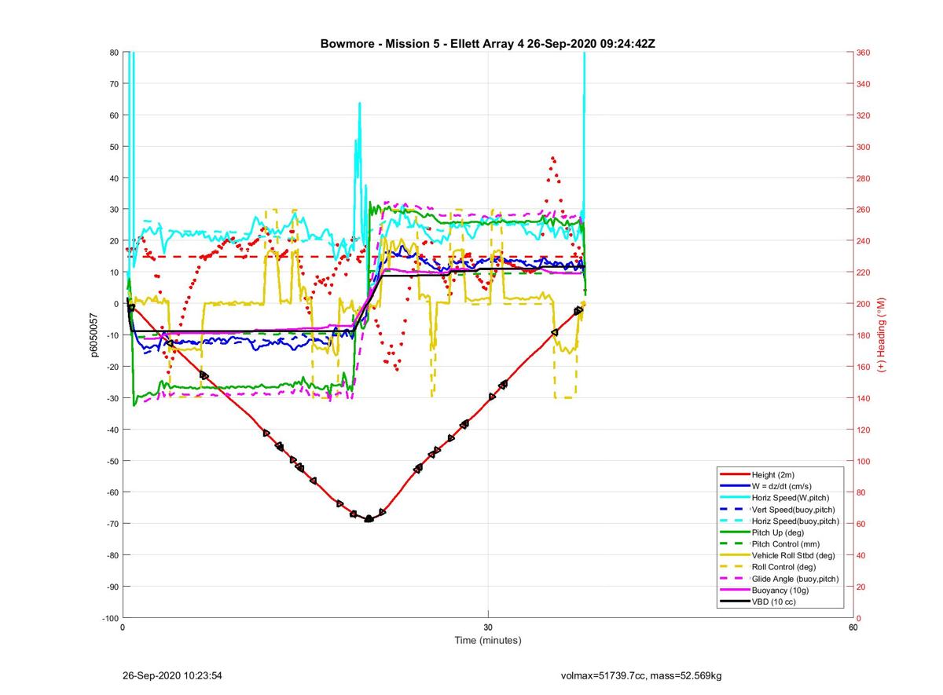Screen dimensions: 943x695
Task: Click the red heading axis tick '100'
Action: [x=864, y=461]
